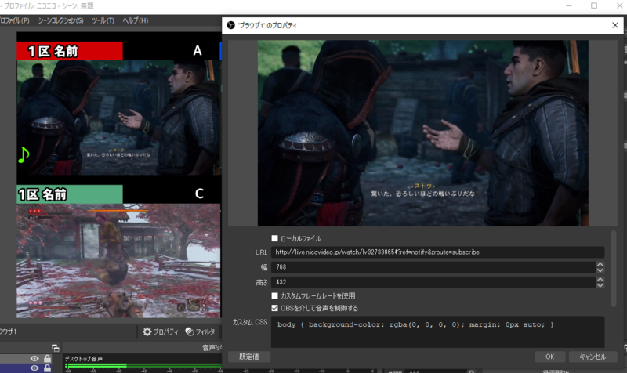Click the audio mixer panel pop-out icon
Viewport: 627px width, 373px height.
(56, 347)
